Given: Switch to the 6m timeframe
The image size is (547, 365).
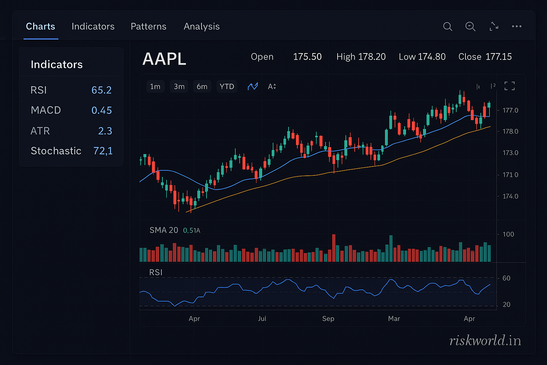Looking at the screenshot, I should click(x=202, y=87).
